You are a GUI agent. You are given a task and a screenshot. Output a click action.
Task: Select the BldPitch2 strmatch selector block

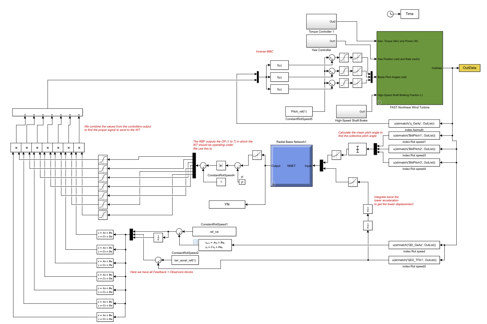pyautogui.click(x=415, y=149)
